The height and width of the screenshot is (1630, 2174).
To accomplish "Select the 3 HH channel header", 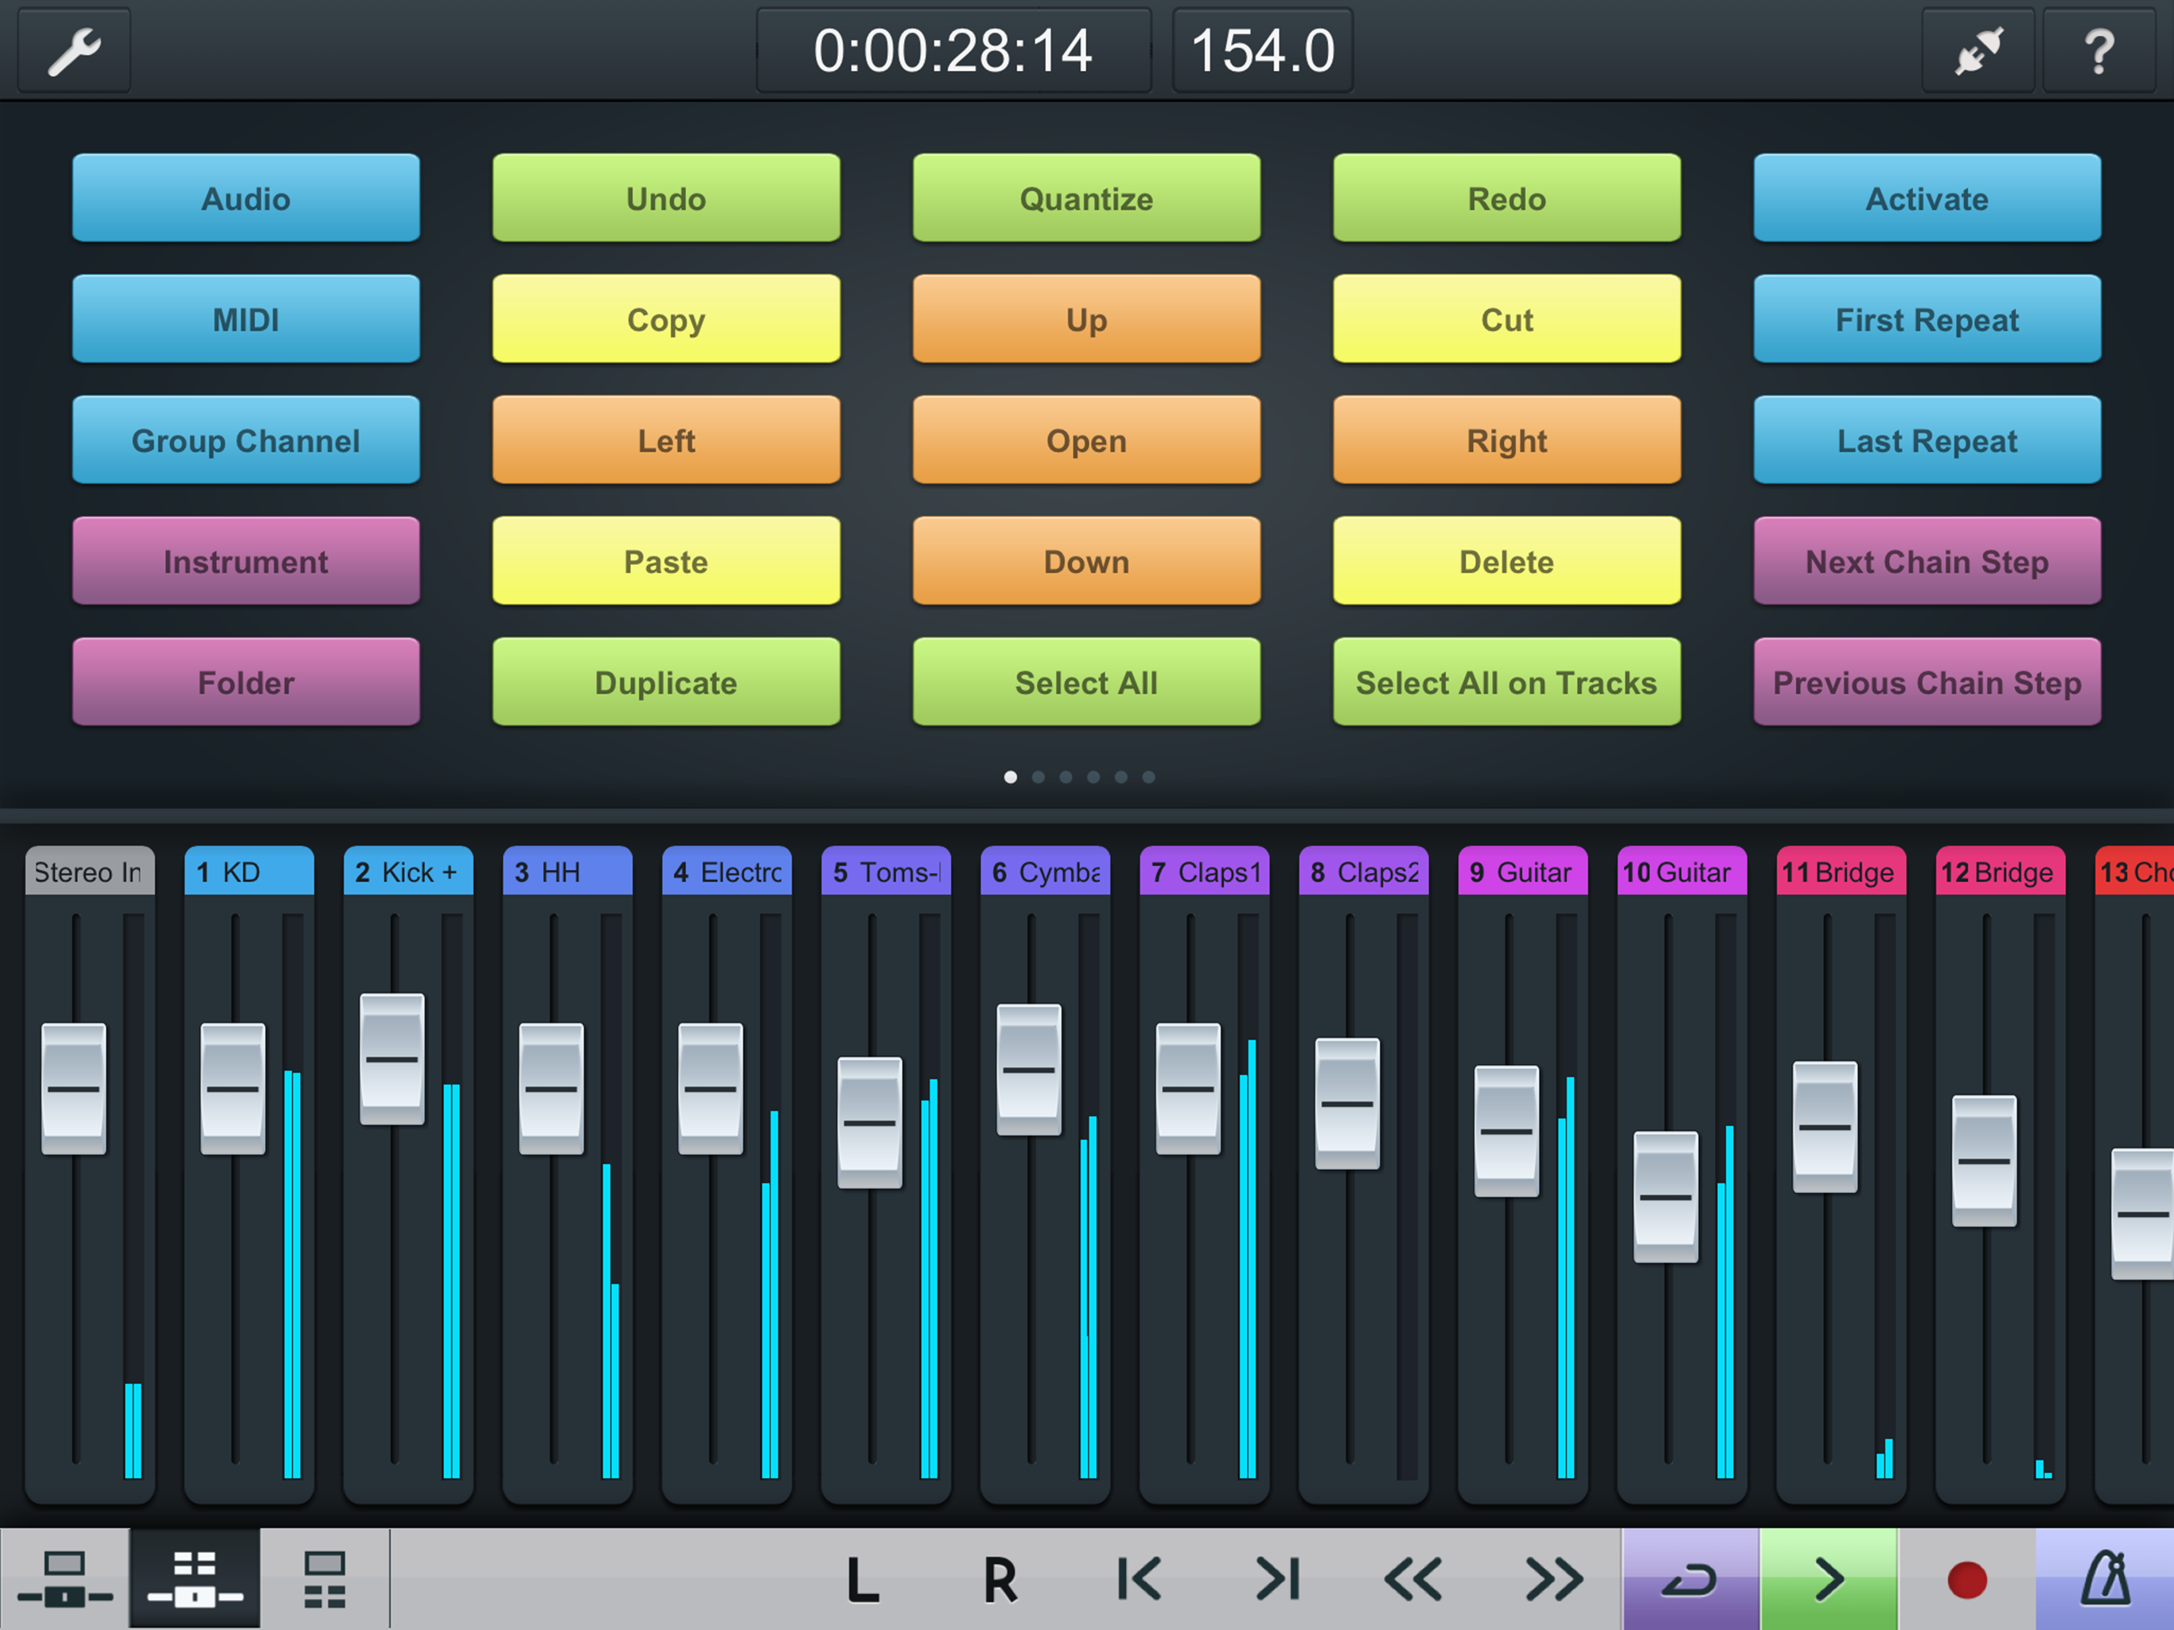I will (x=567, y=872).
